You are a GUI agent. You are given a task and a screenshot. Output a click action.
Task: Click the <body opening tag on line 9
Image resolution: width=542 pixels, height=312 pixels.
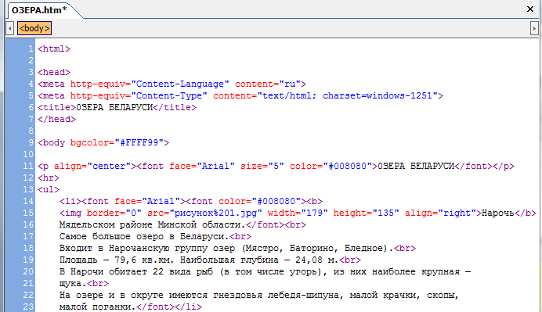[x=51, y=142]
